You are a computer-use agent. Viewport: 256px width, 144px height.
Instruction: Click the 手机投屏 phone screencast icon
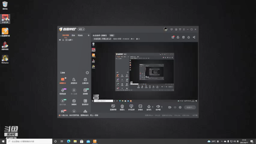point(131,108)
